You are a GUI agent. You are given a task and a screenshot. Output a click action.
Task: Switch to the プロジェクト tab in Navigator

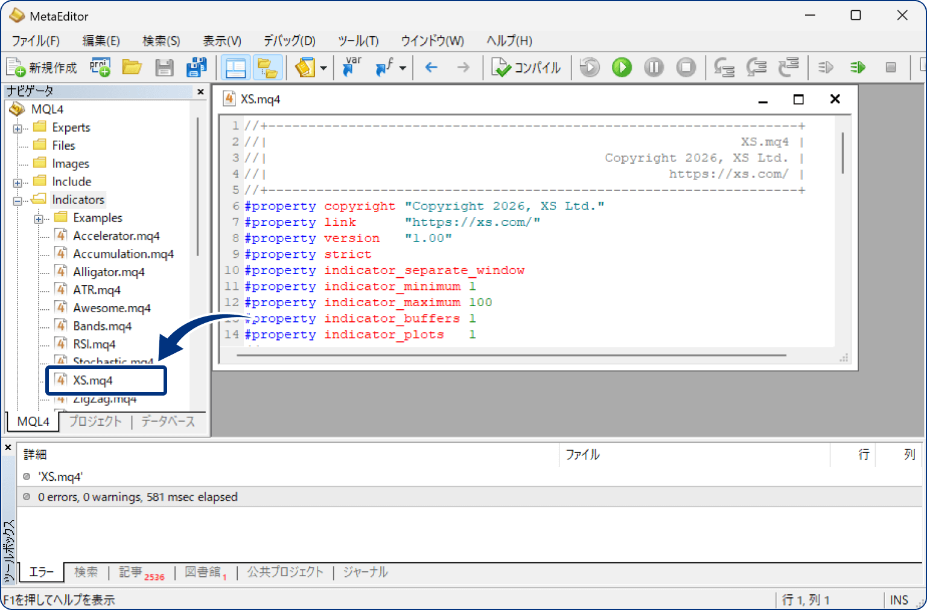click(x=95, y=422)
